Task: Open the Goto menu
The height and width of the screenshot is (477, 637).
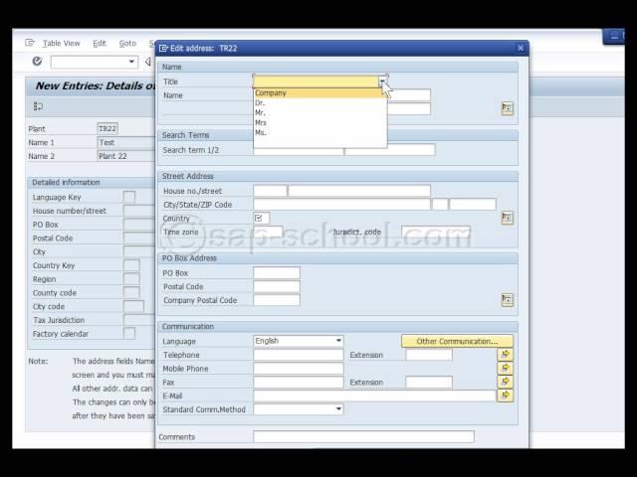Action: click(127, 43)
